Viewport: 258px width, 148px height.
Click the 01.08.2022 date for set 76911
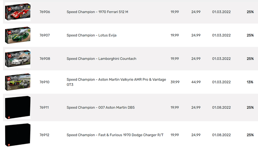(221, 107)
